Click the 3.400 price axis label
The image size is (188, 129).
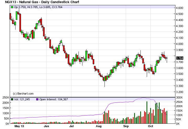[180, 80]
